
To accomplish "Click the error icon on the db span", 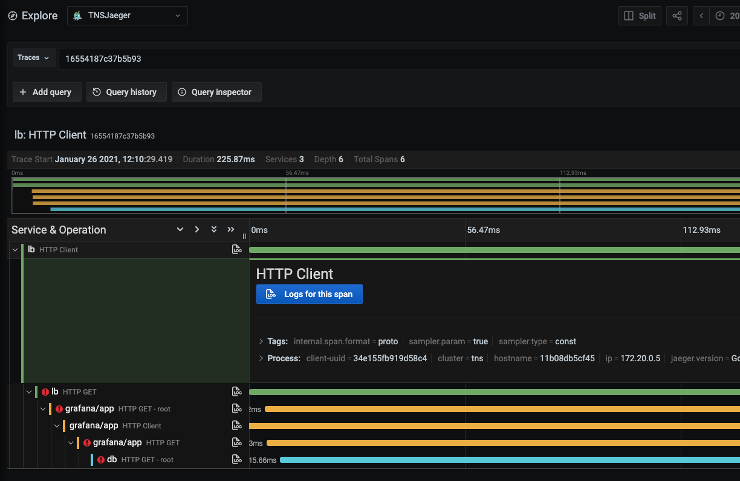I will click(x=101, y=459).
